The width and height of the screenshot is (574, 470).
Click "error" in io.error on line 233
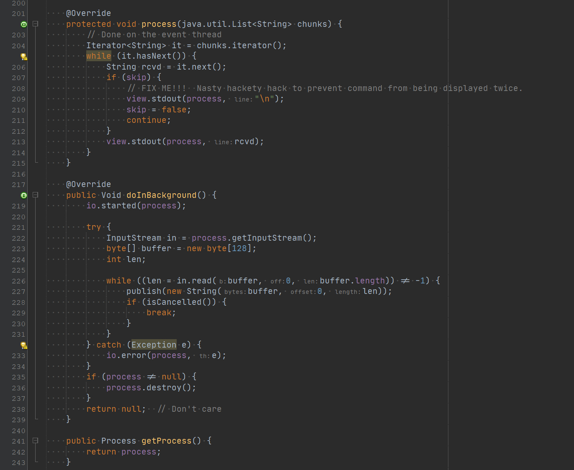point(134,356)
